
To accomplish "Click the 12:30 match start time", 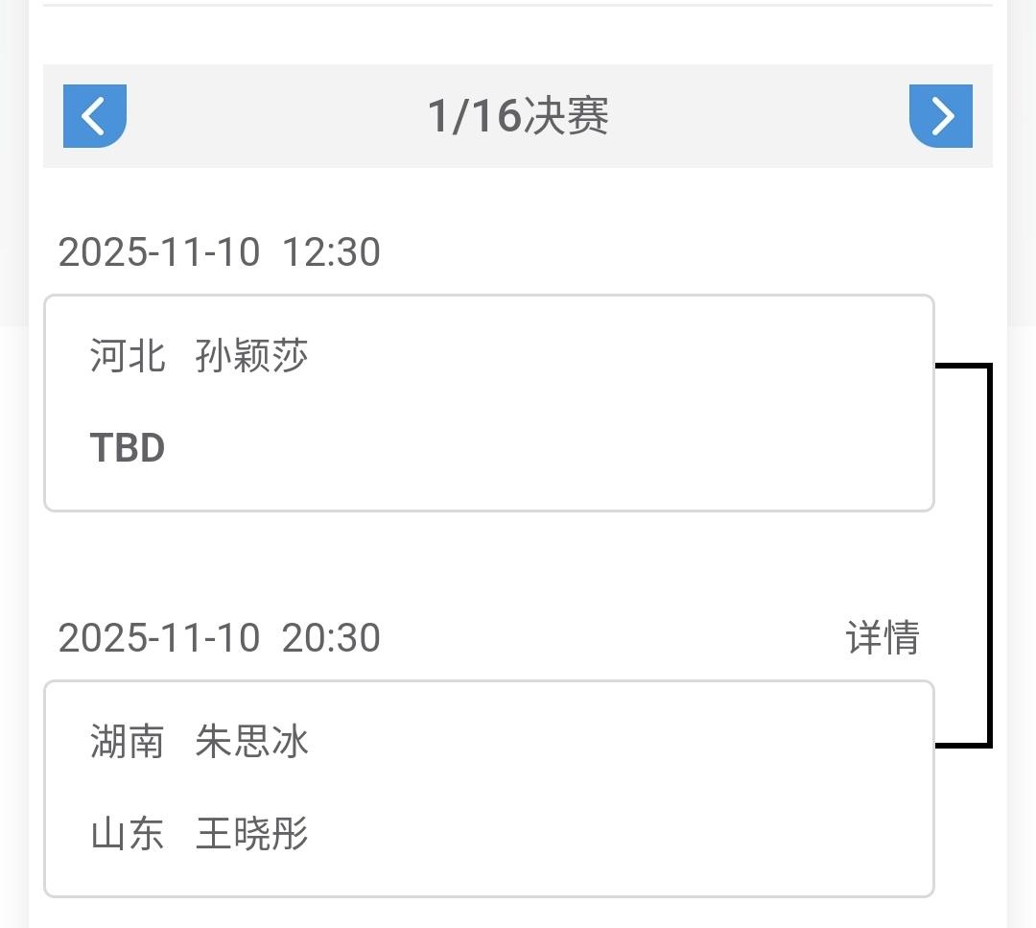I will (331, 252).
